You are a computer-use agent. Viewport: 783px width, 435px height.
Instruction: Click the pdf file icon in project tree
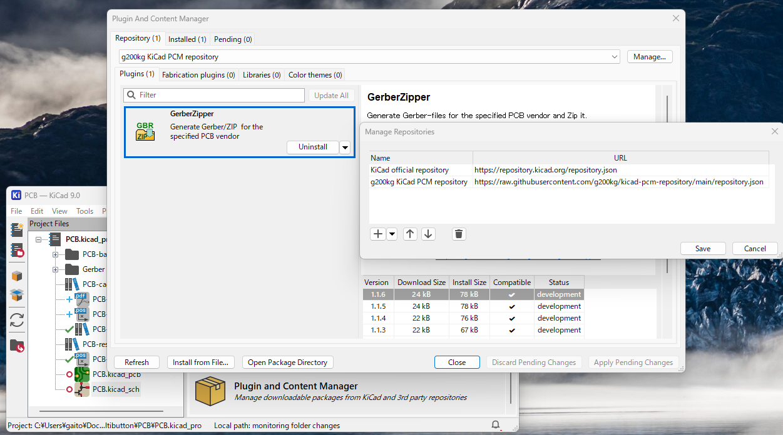point(82,299)
